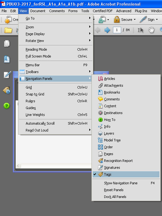This screenshot has height=216, width=162.
Task: Toggle Grid display
Action: [x=55, y=87]
